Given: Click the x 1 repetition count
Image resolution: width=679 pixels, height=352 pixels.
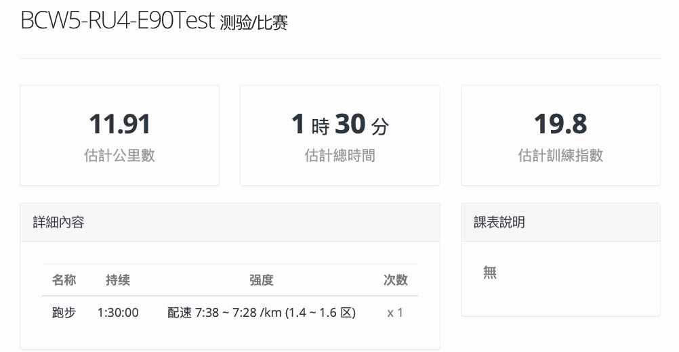Looking at the screenshot, I should tap(395, 312).
